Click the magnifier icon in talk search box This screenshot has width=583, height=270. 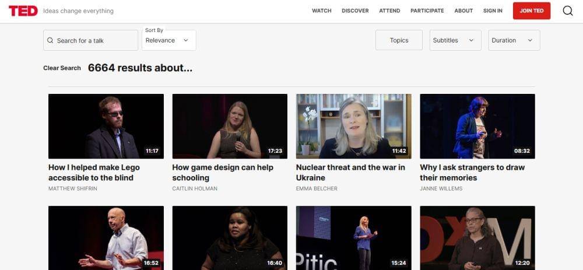[50, 41]
